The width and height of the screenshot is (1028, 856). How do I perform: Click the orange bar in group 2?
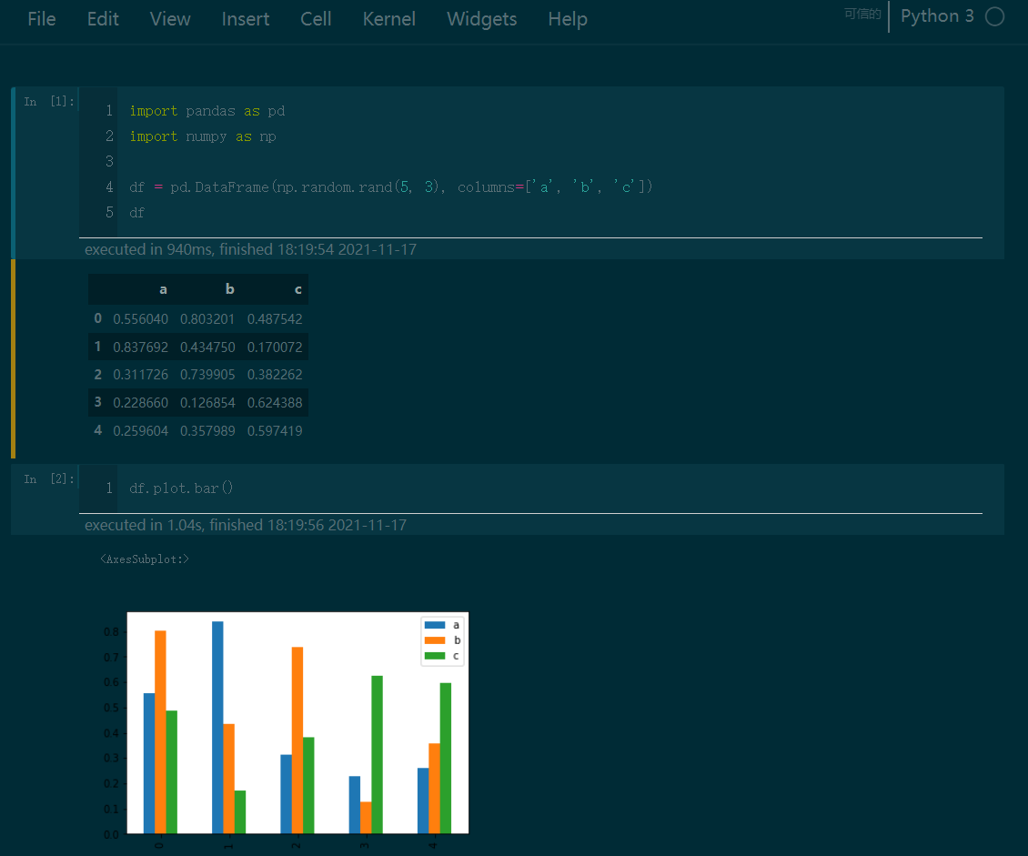tap(297, 740)
